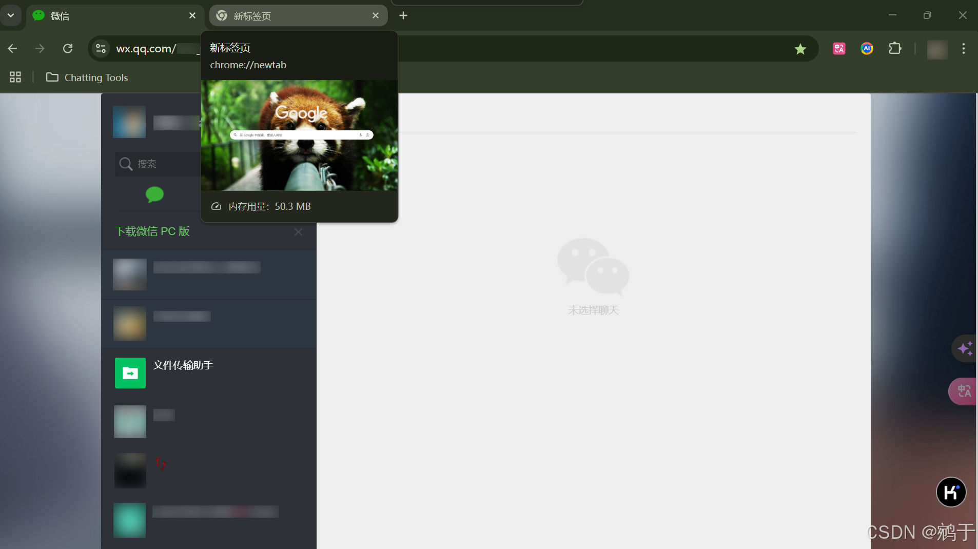Click the 下载微信 PC 版 link
978x549 pixels.
click(x=152, y=231)
